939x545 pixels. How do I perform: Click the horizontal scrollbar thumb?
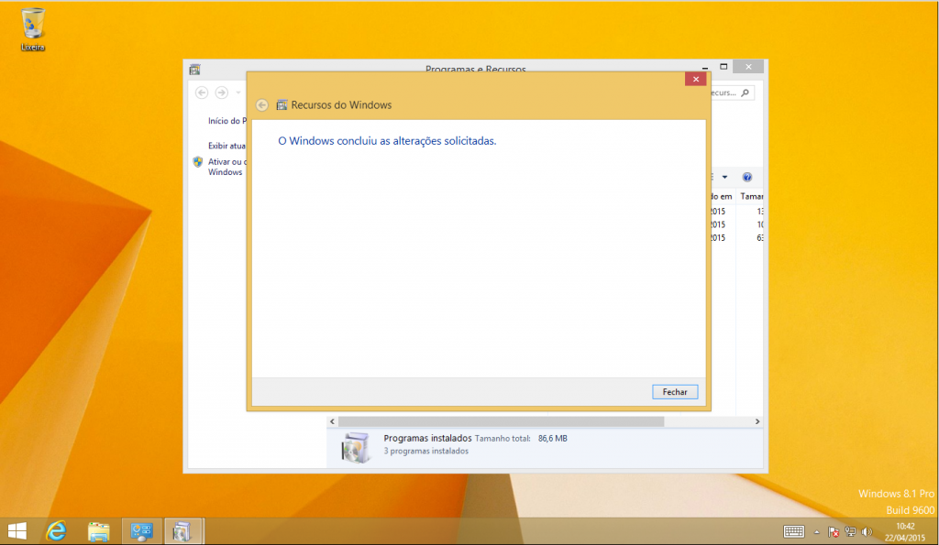pyautogui.click(x=501, y=421)
